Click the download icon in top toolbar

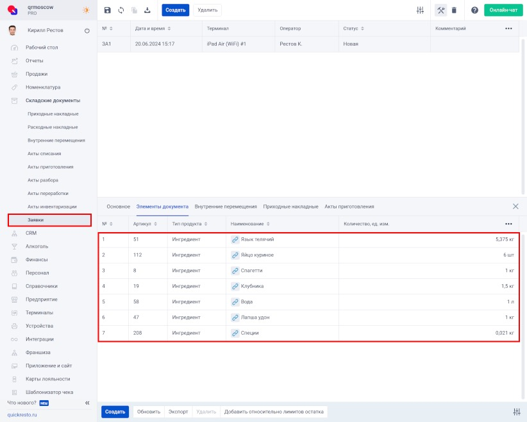[x=147, y=10]
